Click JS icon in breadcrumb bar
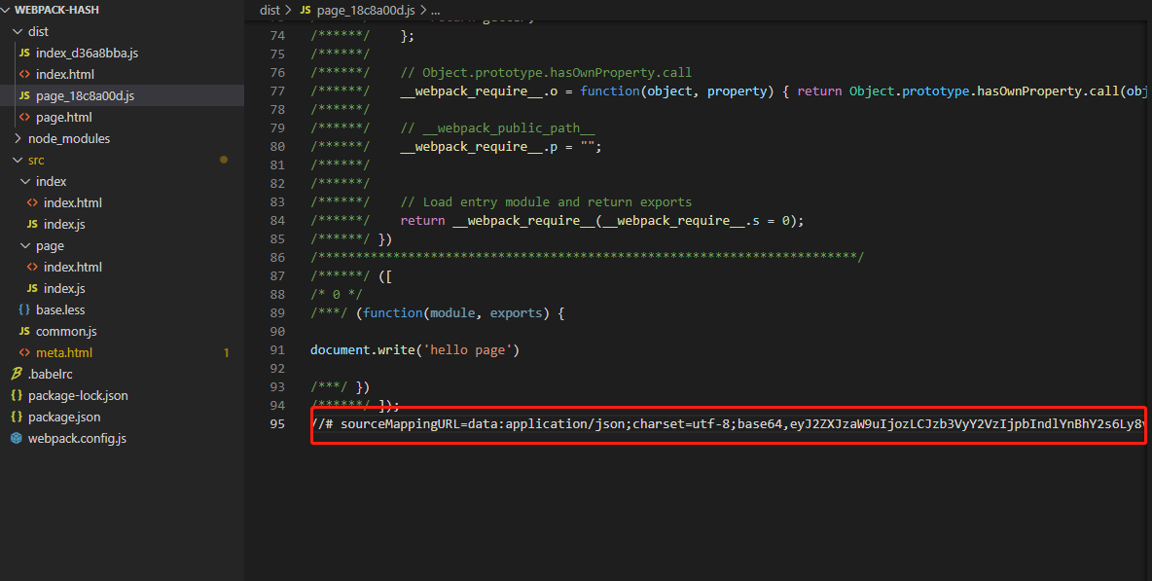The height and width of the screenshot is (581, 1152). coord(306,11)
